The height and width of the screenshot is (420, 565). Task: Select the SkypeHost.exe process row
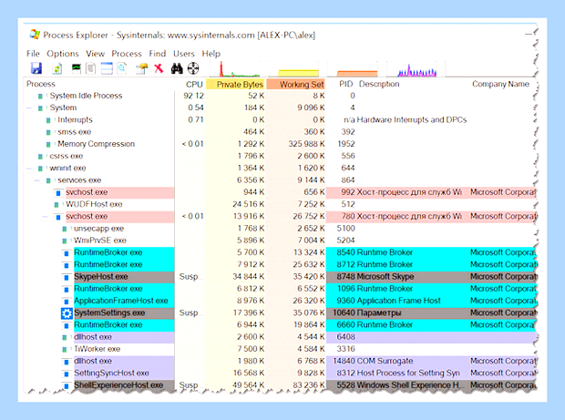(280, 277)
